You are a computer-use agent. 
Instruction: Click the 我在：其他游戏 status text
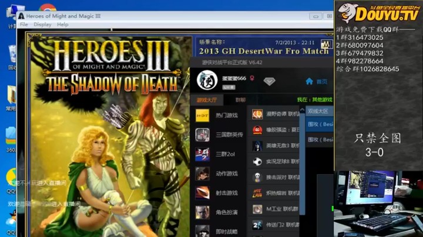pyautogui.click(x=314, y=100)
